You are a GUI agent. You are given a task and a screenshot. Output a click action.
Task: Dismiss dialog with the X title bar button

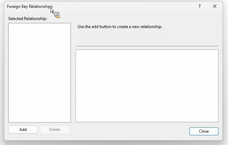point(215,6)
